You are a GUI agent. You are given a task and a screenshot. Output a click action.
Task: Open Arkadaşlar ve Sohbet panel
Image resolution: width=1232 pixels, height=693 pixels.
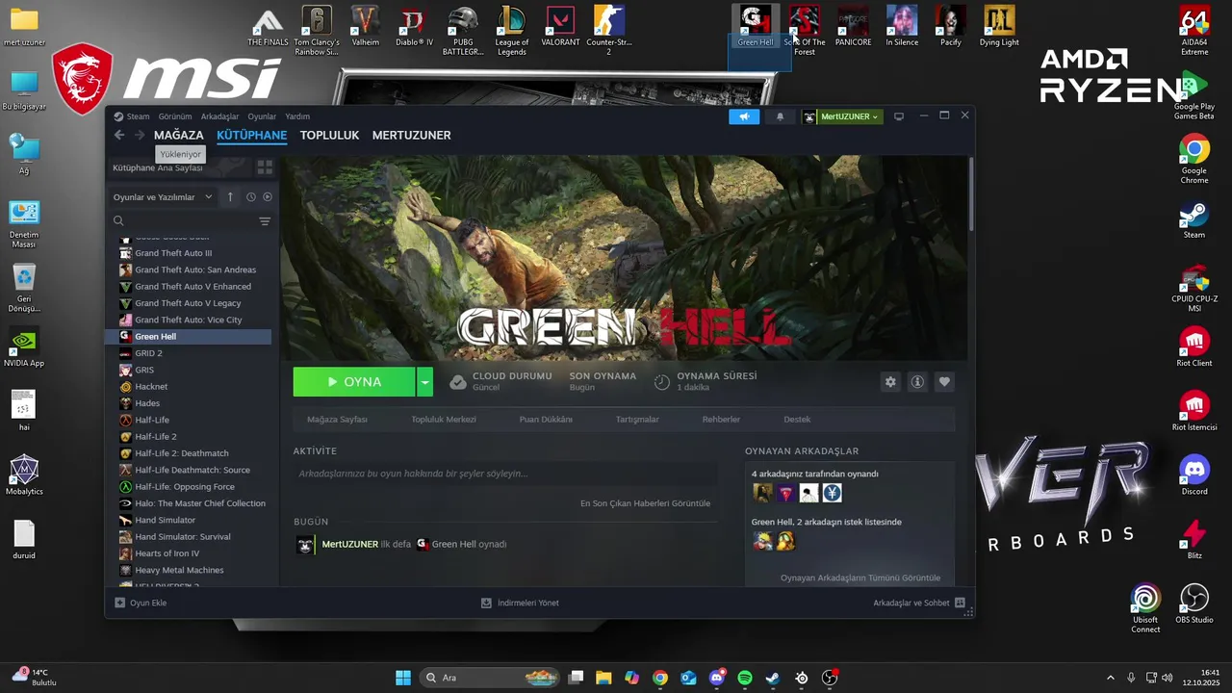919,603
